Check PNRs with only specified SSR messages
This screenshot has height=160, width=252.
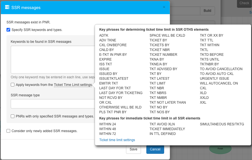[x=13, y=116]
